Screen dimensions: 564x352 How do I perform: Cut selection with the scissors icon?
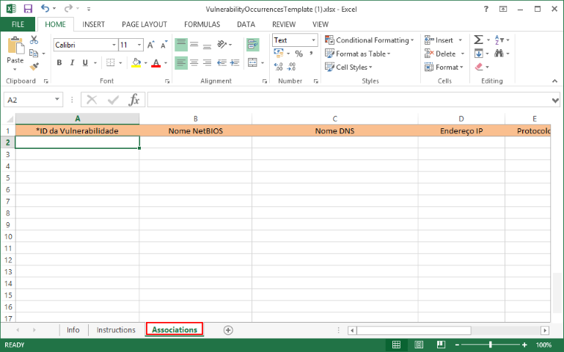[34, 40]
